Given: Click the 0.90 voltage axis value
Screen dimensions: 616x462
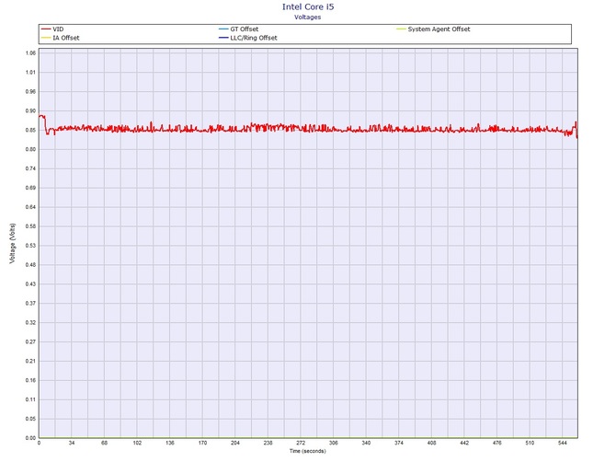Looking at the screenshot, I should click(x=30, y=110).
